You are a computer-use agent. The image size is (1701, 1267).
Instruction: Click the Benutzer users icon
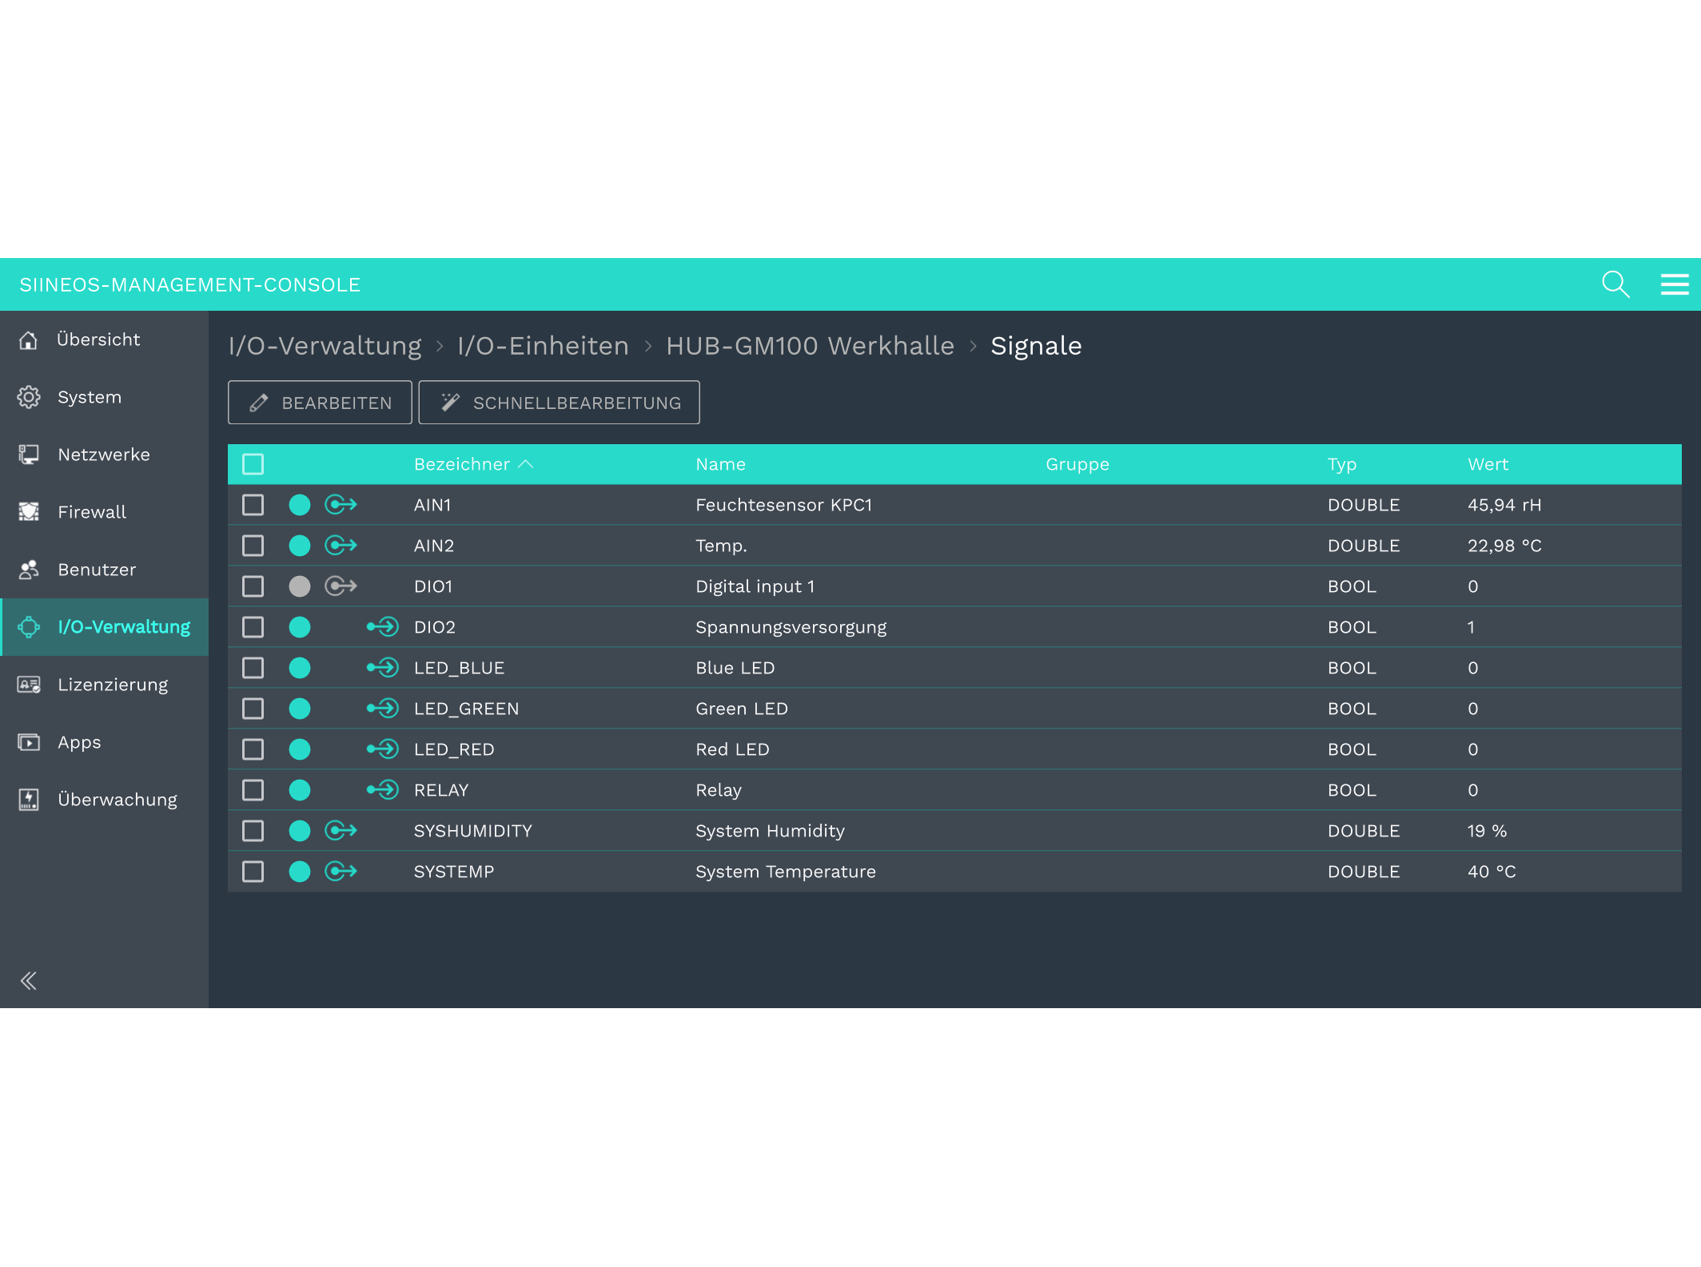[29, 570]
